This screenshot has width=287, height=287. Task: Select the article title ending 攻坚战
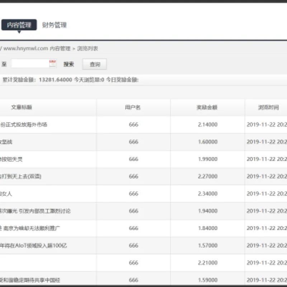(x=6, y=142)
